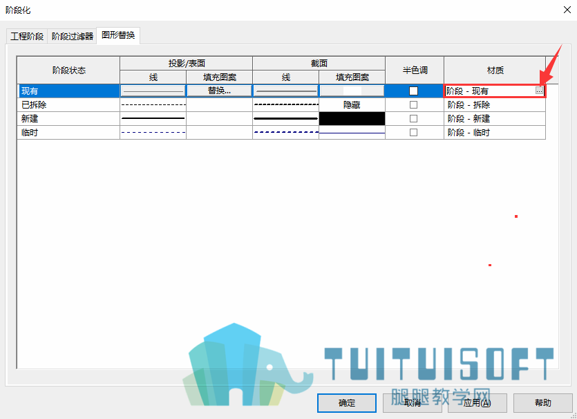The height and width of the screenshot is (419, 577).
Task: Open the 阶段过滤器 tab
Action: point(72,36)
